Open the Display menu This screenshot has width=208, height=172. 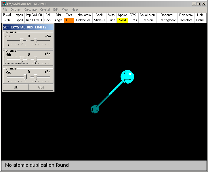[16, 9]
